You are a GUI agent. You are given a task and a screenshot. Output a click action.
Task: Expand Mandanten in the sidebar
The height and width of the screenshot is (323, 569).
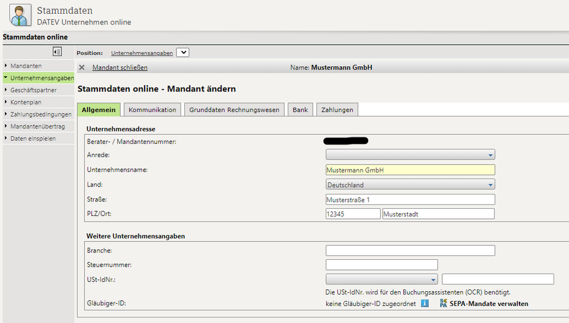[26, 66]
